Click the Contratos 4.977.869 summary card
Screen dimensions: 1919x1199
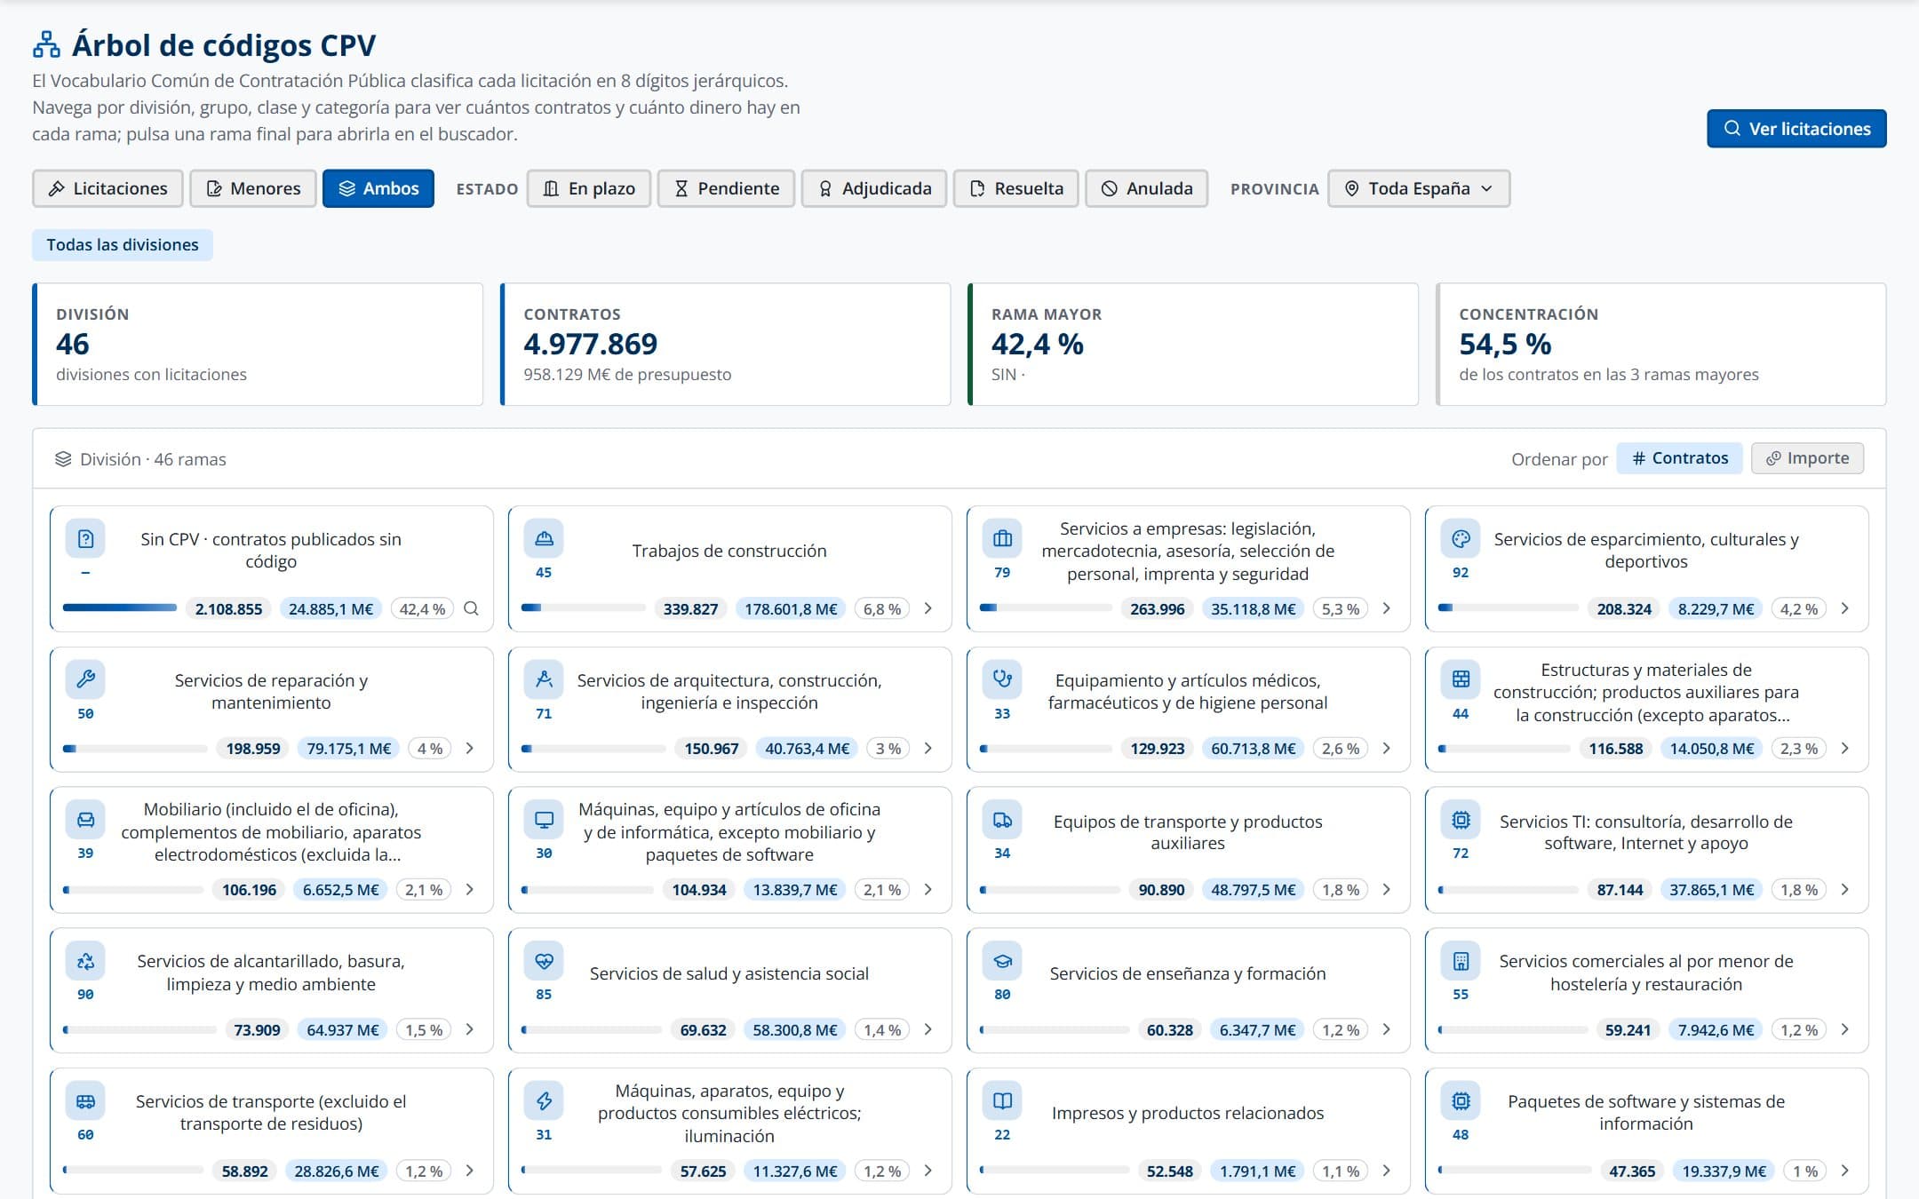click(x=726, y=345)
